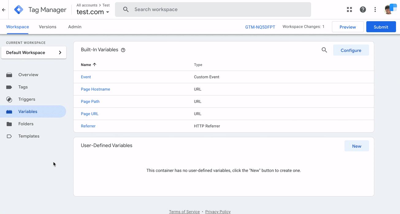Click Workspace Changes: 1 text
This screenshot has width=400, height=214.
click(x=303, y=27)
